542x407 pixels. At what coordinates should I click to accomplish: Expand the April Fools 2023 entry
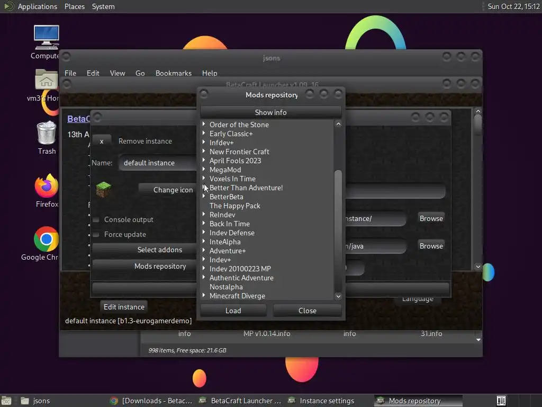[x=204, y=160]
